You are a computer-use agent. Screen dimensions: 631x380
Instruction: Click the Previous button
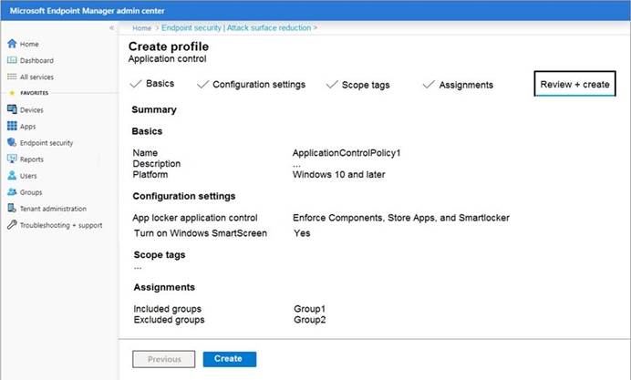tap(164, 359)
